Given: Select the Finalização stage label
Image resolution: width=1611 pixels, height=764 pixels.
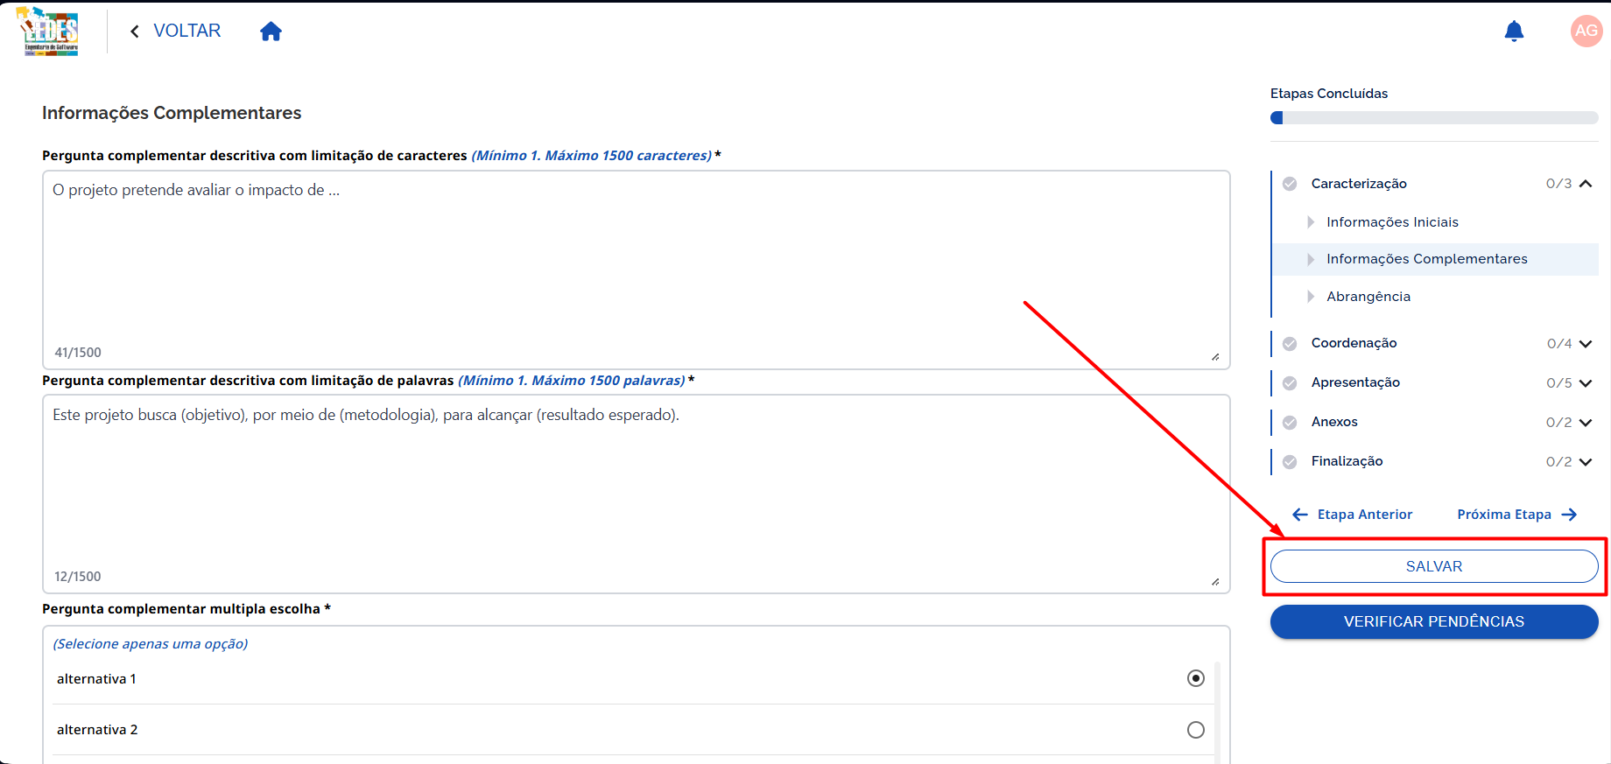Looking at the screenshot, I should 1347,461.
